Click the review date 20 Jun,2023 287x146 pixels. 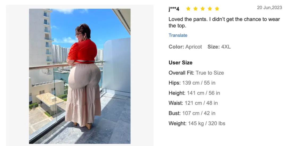click(269, 7)
